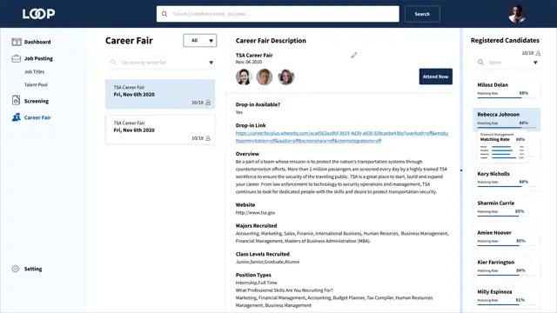Click the magnifier icon in career fair search
This screenshot has height=313, width=557.
(x=113, y=62)
